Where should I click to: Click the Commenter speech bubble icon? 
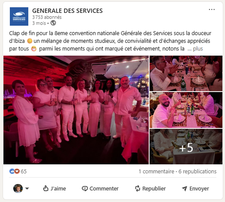coord(85,189)
